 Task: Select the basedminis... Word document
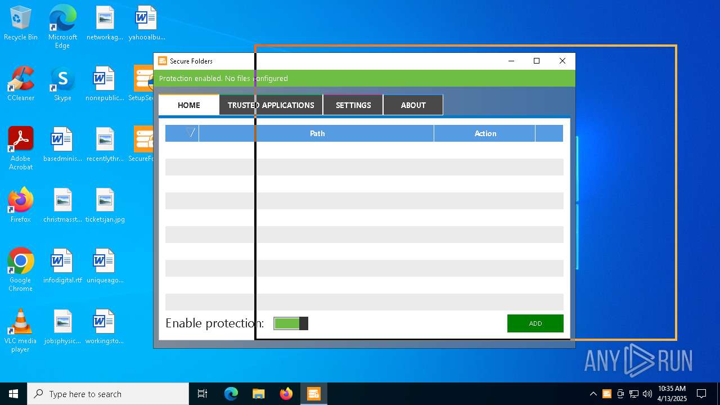coord(62,145)
